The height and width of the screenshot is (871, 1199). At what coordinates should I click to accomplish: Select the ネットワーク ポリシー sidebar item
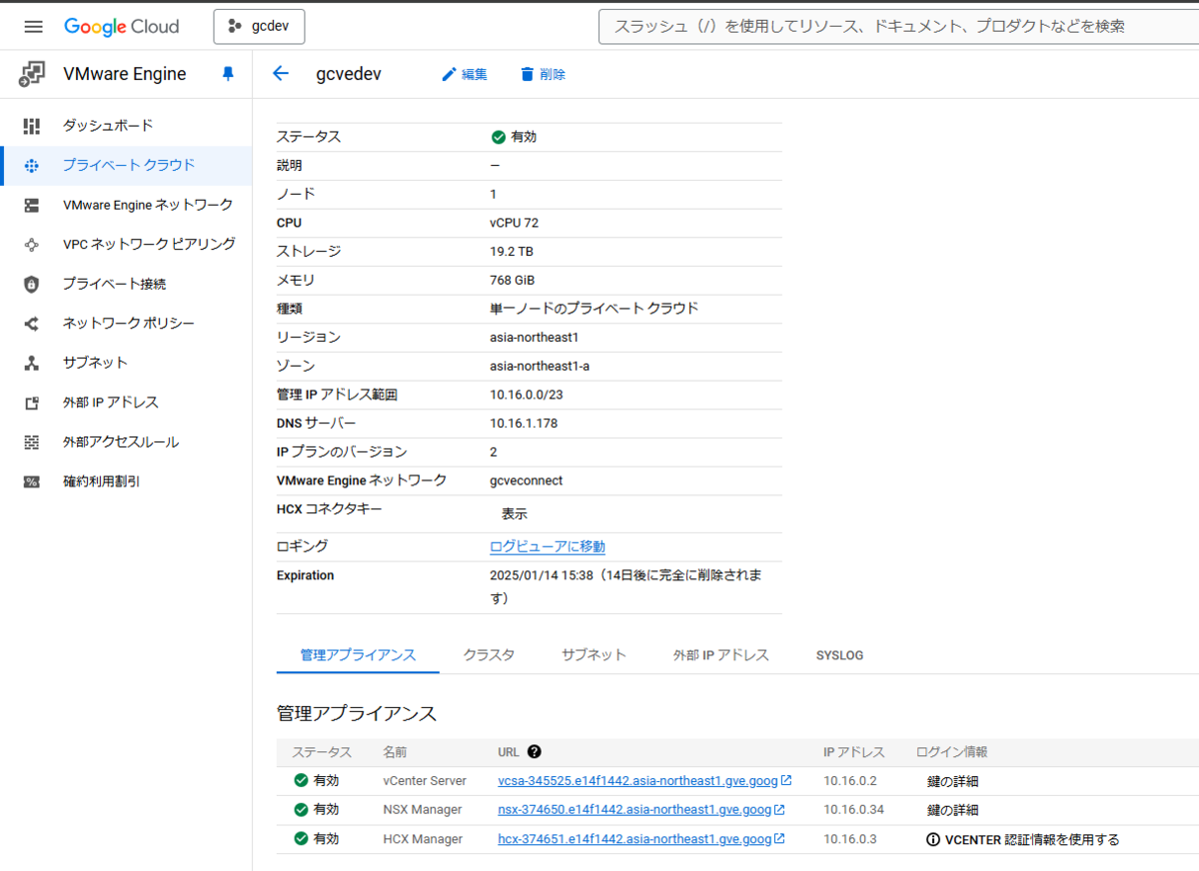pyautogui.click(x=128, y=324)
